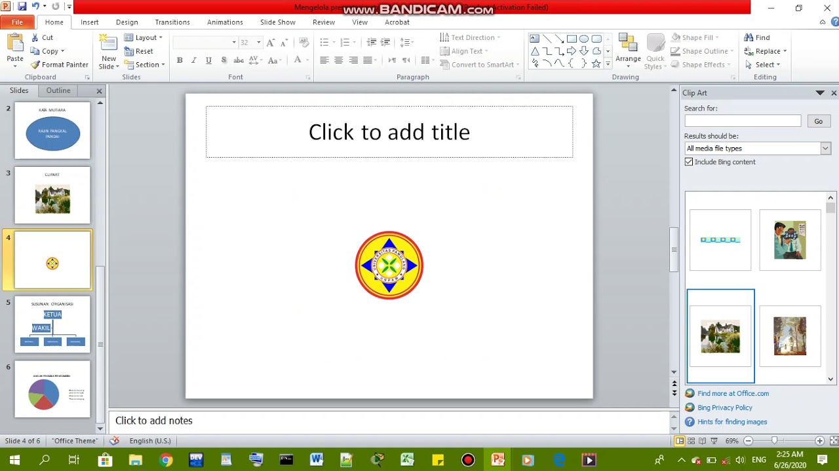Screen dimensions: 839x471
Task: Open Hints for finding images link
Action: point(732,422)
